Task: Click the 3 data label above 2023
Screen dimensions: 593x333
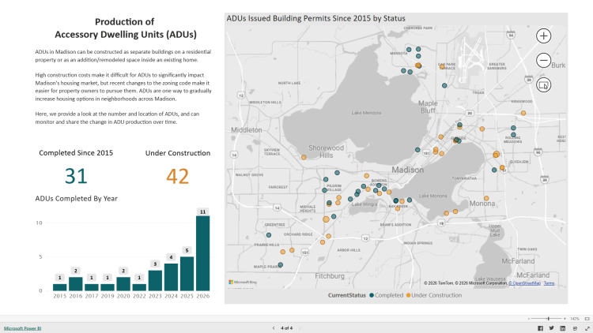Action: (x=155, y=264)
